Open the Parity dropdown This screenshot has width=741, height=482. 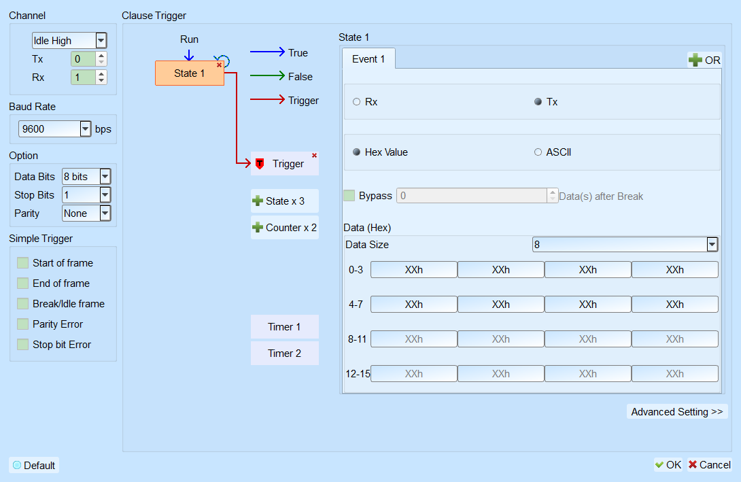tap(105, 213)
